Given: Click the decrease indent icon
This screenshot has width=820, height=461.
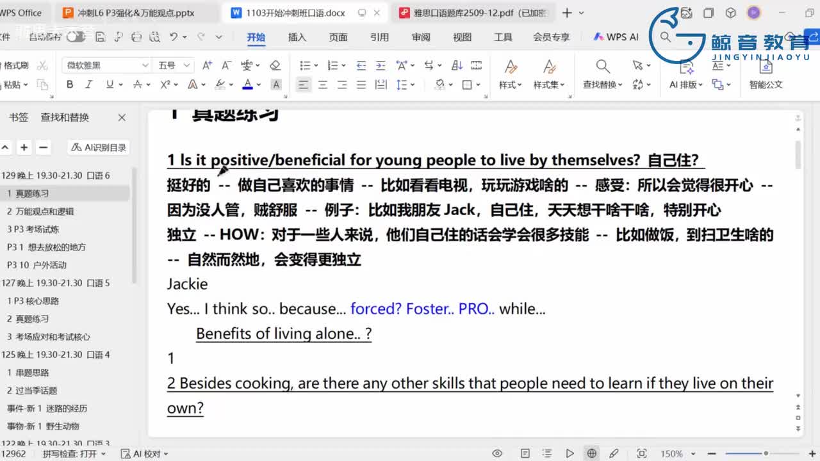Looking at the screenshot, I should point(361,65).
